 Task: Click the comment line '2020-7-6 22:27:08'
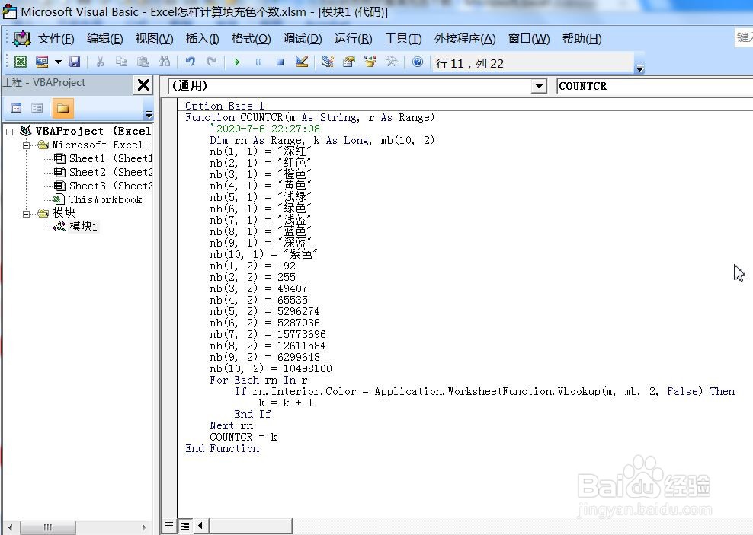pos(264,129)
